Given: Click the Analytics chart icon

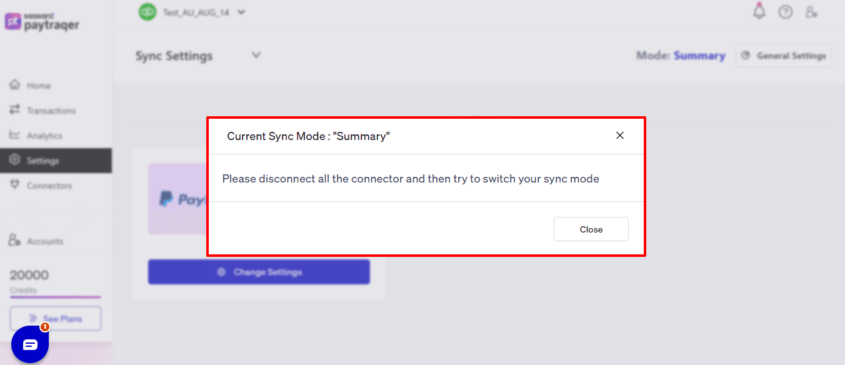Looking at the screenshot, I should [x=15, y=135].
